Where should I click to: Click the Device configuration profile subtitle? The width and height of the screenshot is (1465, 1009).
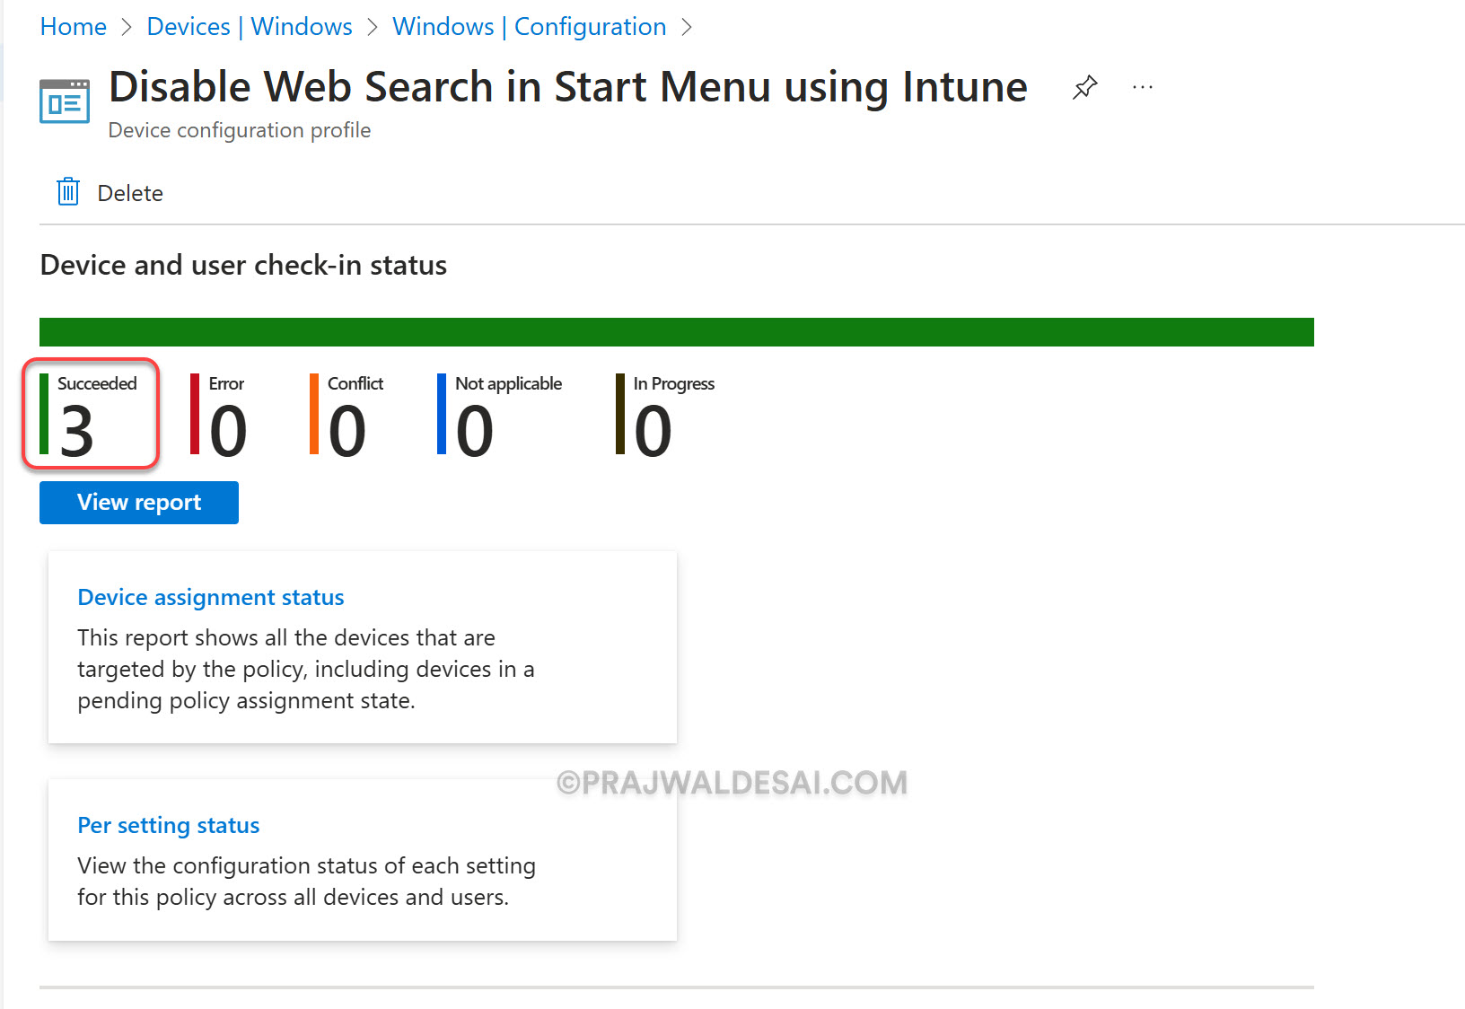click(x=240, y=130)
